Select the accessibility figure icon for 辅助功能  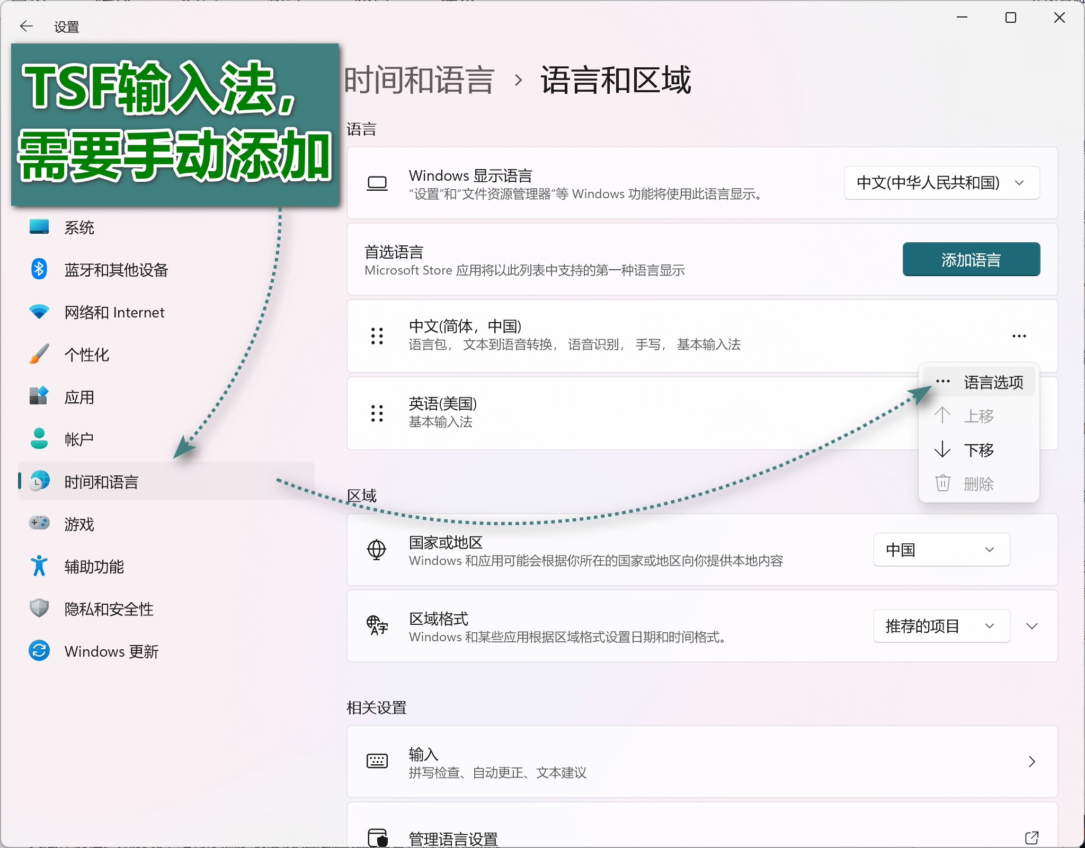[x=39, y=566]
